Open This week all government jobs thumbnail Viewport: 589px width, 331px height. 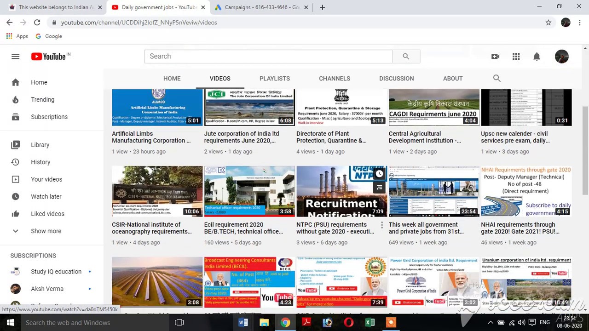click(434, 191)
